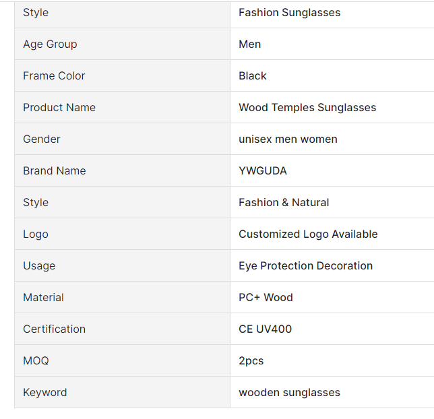Screen dimensions: 434x419
Task: Click "Customized Logo Available" text
Action: click(x=308, y=234)
